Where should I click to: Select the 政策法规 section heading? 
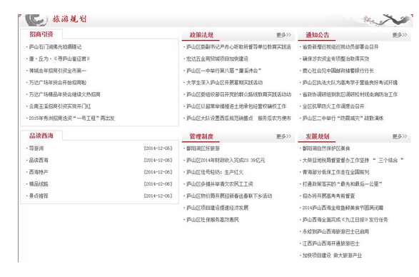click(201, 35)
